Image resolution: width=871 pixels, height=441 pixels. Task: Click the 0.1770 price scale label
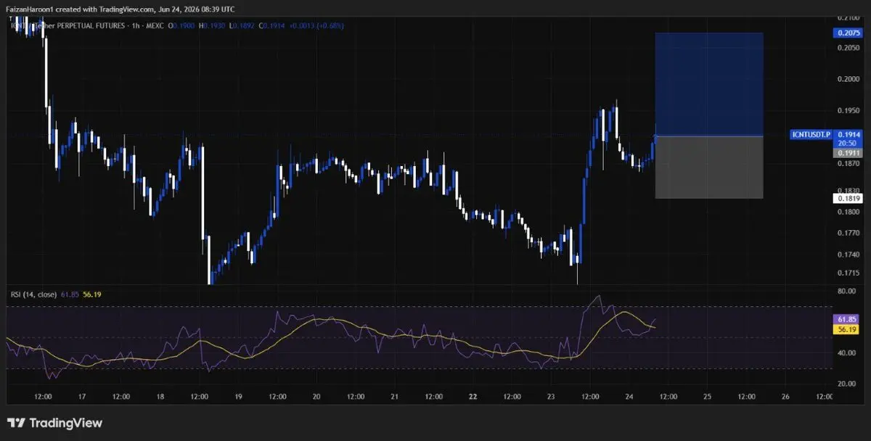point(848,233)
